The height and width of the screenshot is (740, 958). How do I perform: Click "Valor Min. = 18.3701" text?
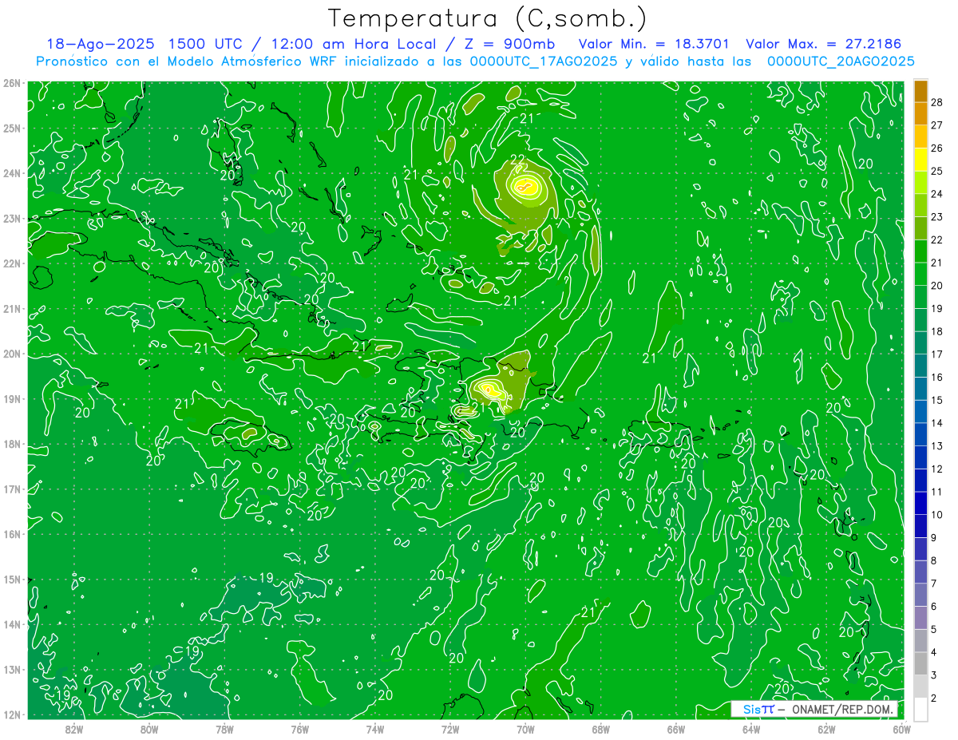[x=654, y=44]
